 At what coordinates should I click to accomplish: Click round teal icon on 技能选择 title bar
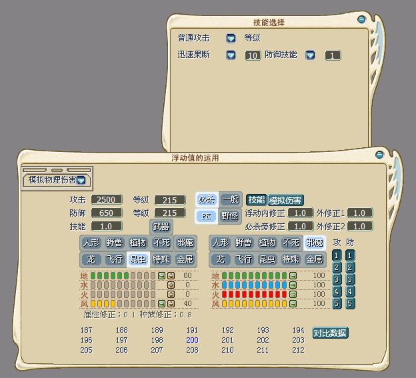point(361,20)
